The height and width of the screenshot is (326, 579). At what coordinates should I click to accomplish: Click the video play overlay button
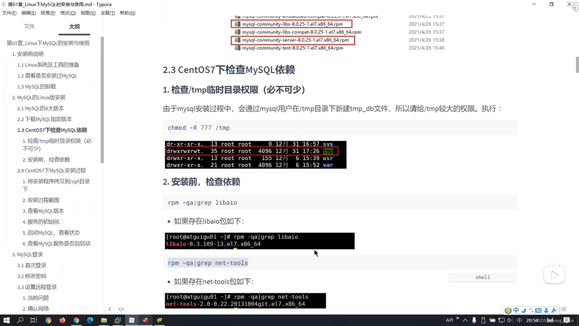(x=554, y=275)
